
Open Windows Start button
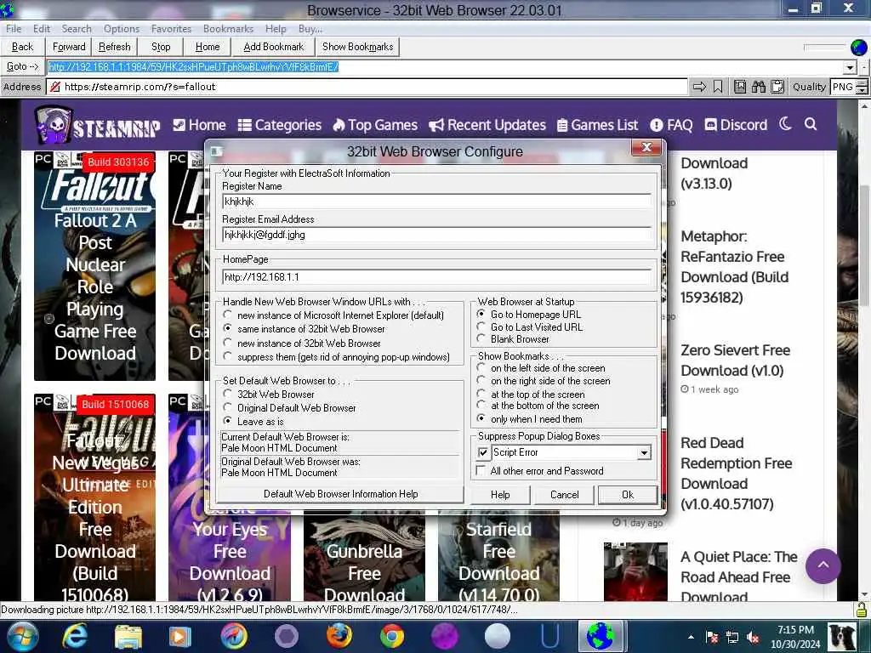tap(22, 636)
